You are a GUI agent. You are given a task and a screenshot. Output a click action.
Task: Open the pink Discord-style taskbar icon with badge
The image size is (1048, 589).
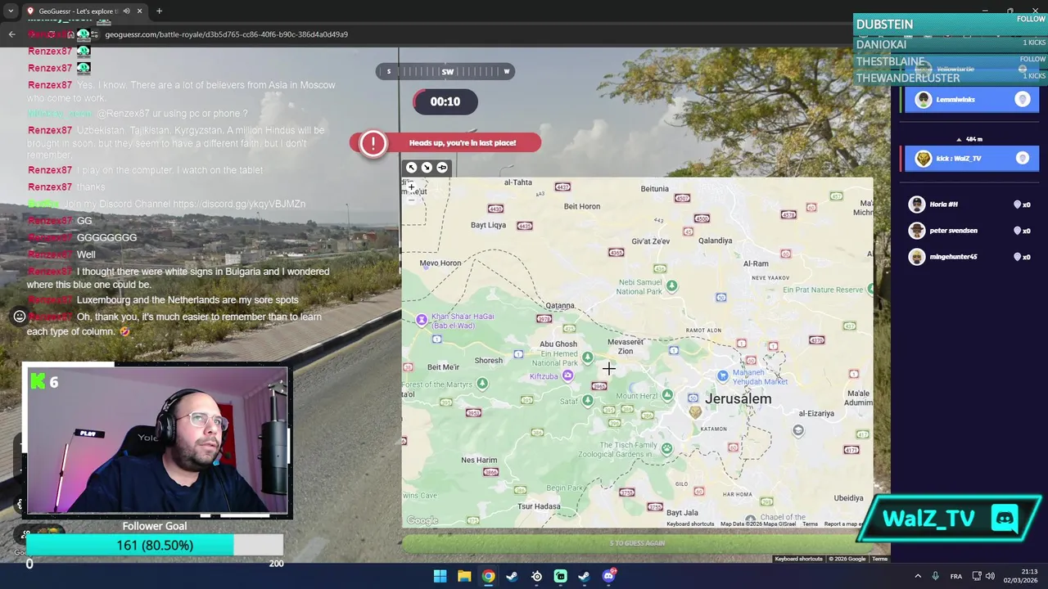[x=608, y=576]
